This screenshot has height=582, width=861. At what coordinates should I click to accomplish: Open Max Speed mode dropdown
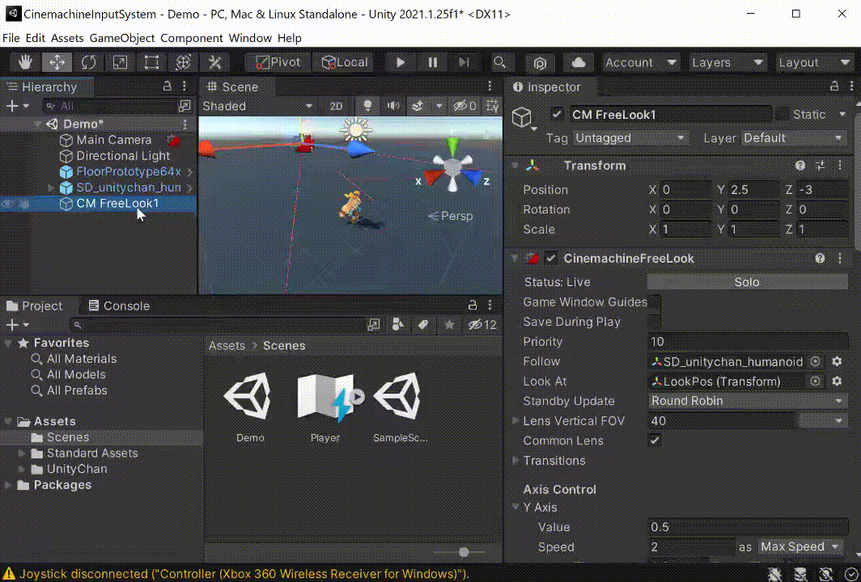click(x=801, y=547)
